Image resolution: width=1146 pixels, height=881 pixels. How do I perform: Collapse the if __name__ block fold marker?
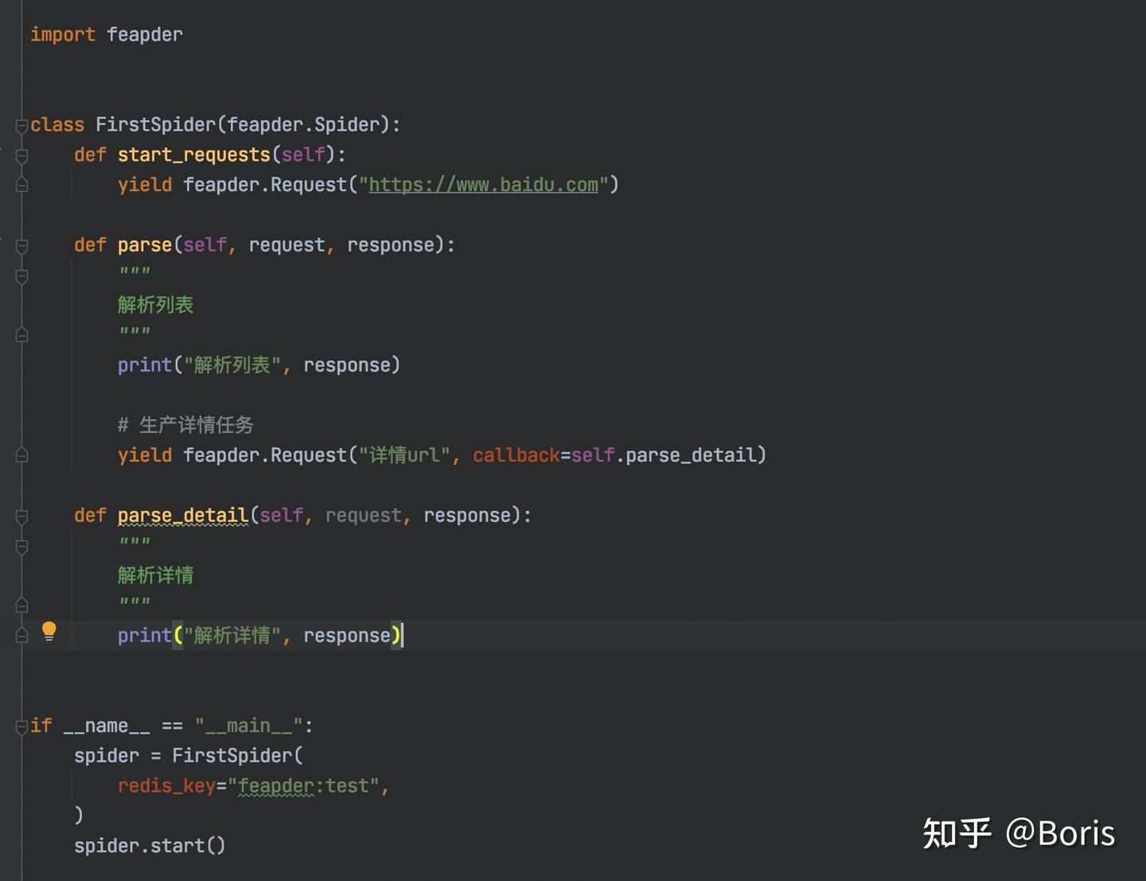coord(21,727)
